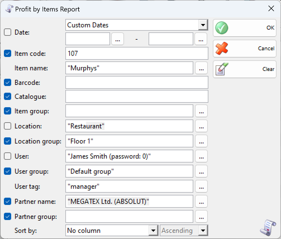
Task: Open the Ascending sort order dropdown
Action: 203,231
